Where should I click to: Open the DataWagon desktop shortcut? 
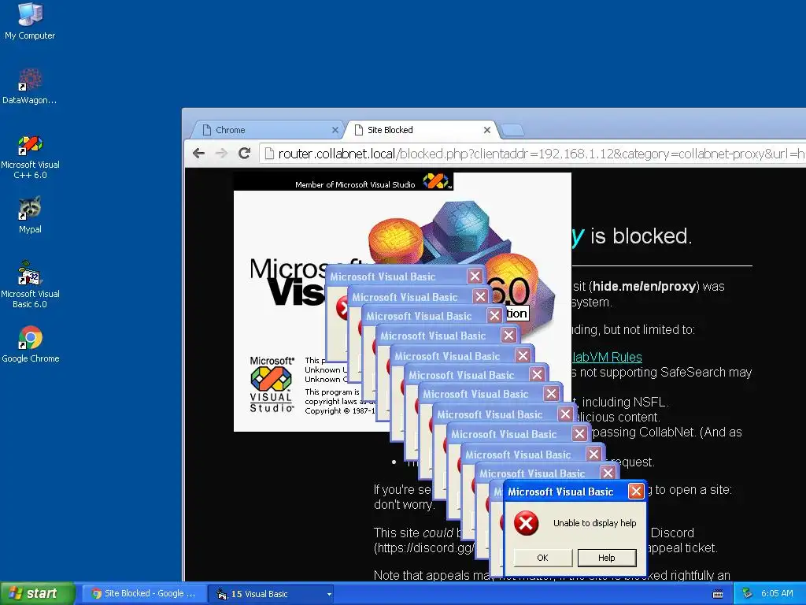tap(30, 86)
